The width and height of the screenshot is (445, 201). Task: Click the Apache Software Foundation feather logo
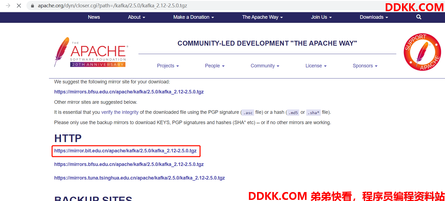coord(91,52)
